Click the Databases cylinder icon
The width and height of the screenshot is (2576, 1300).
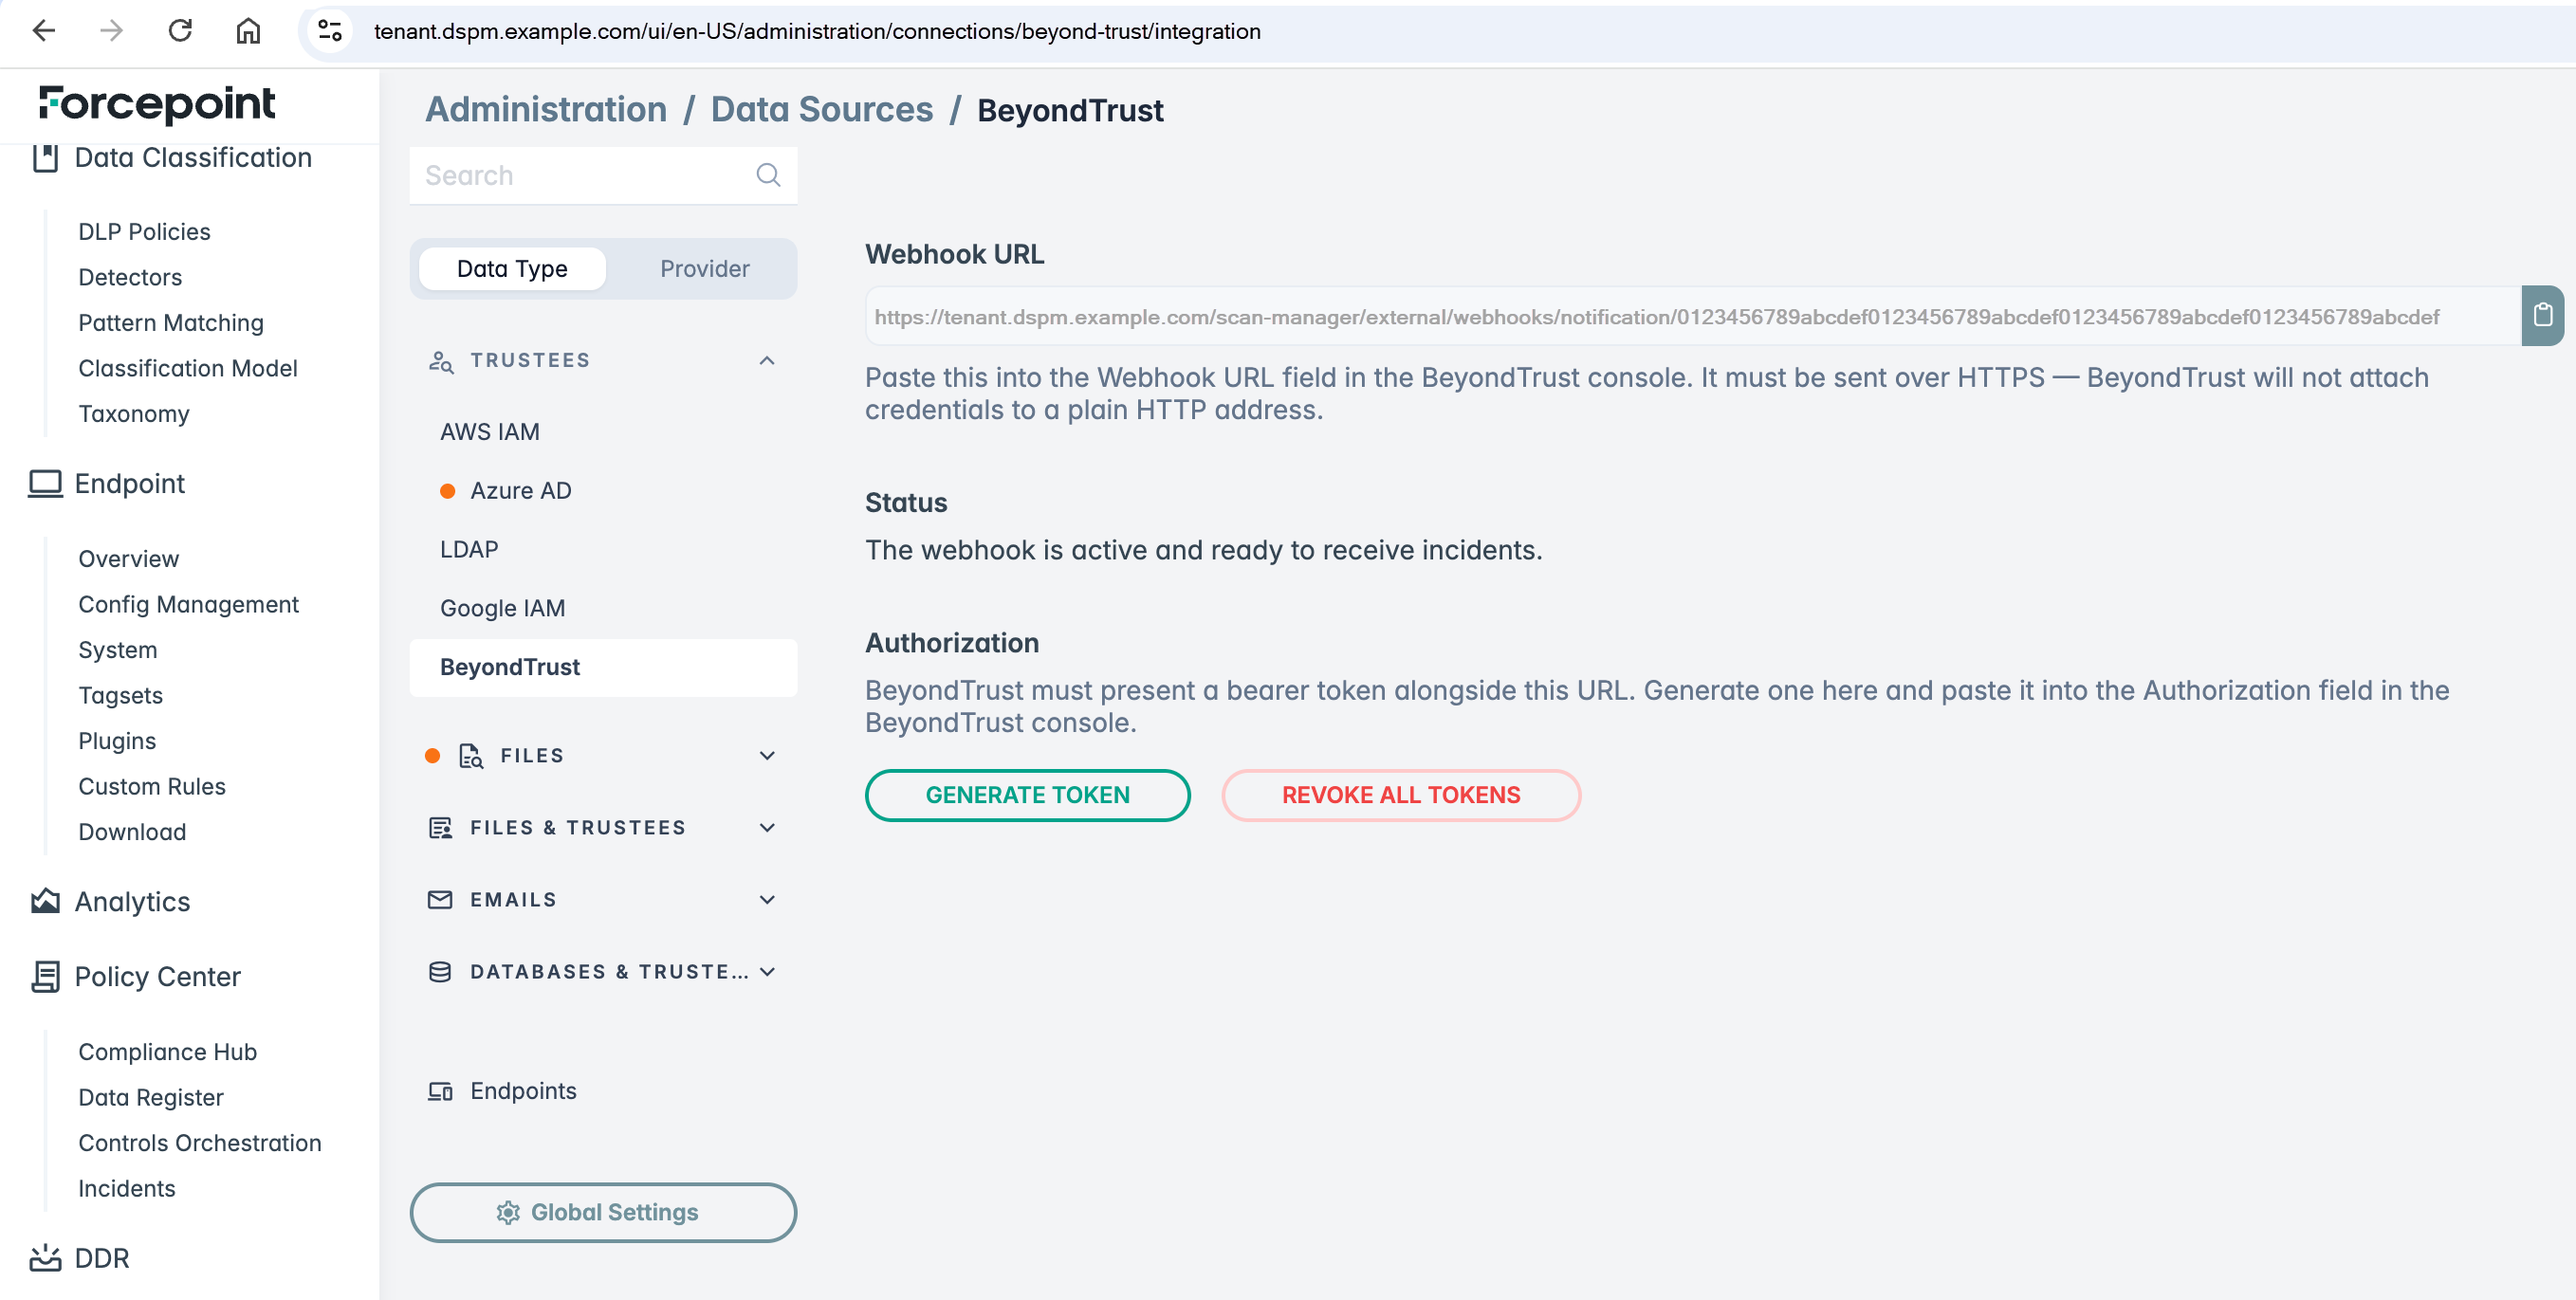pyautogui.click(x=440, y=972)
